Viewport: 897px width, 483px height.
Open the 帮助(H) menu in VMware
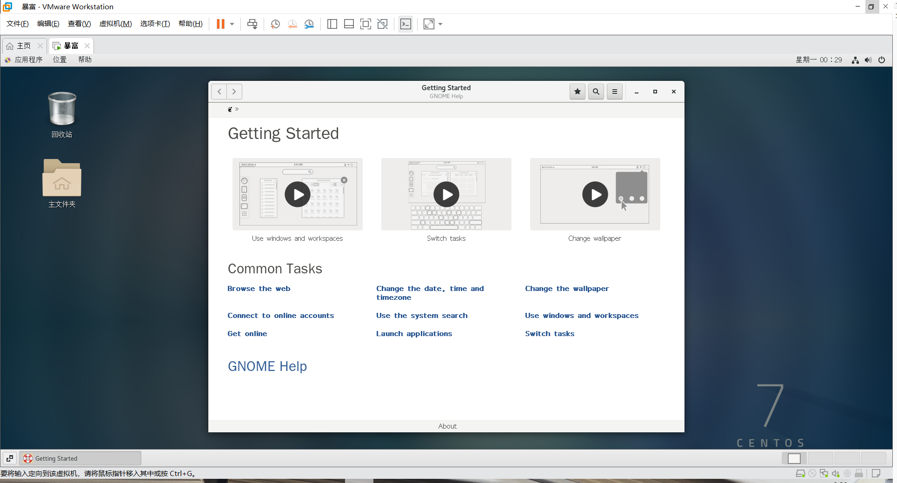[x=191, y=24]
